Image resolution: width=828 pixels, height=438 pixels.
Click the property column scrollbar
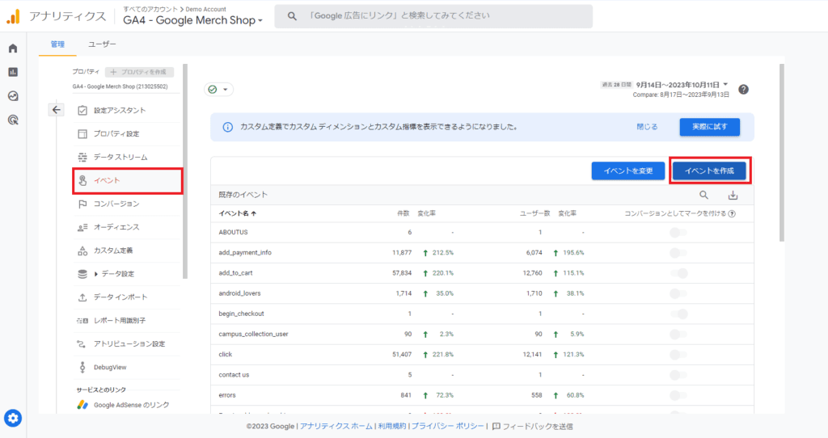tap(185, 171)
